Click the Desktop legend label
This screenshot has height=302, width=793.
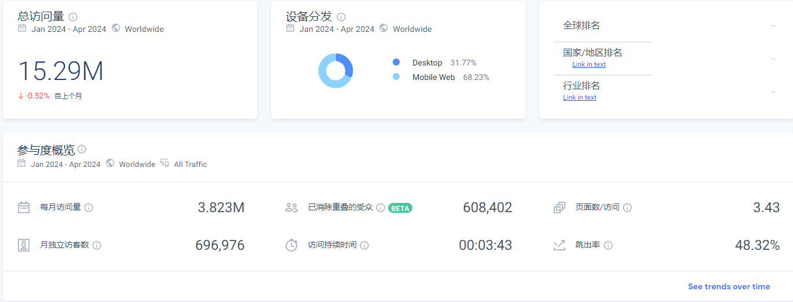tap(427, 63)
